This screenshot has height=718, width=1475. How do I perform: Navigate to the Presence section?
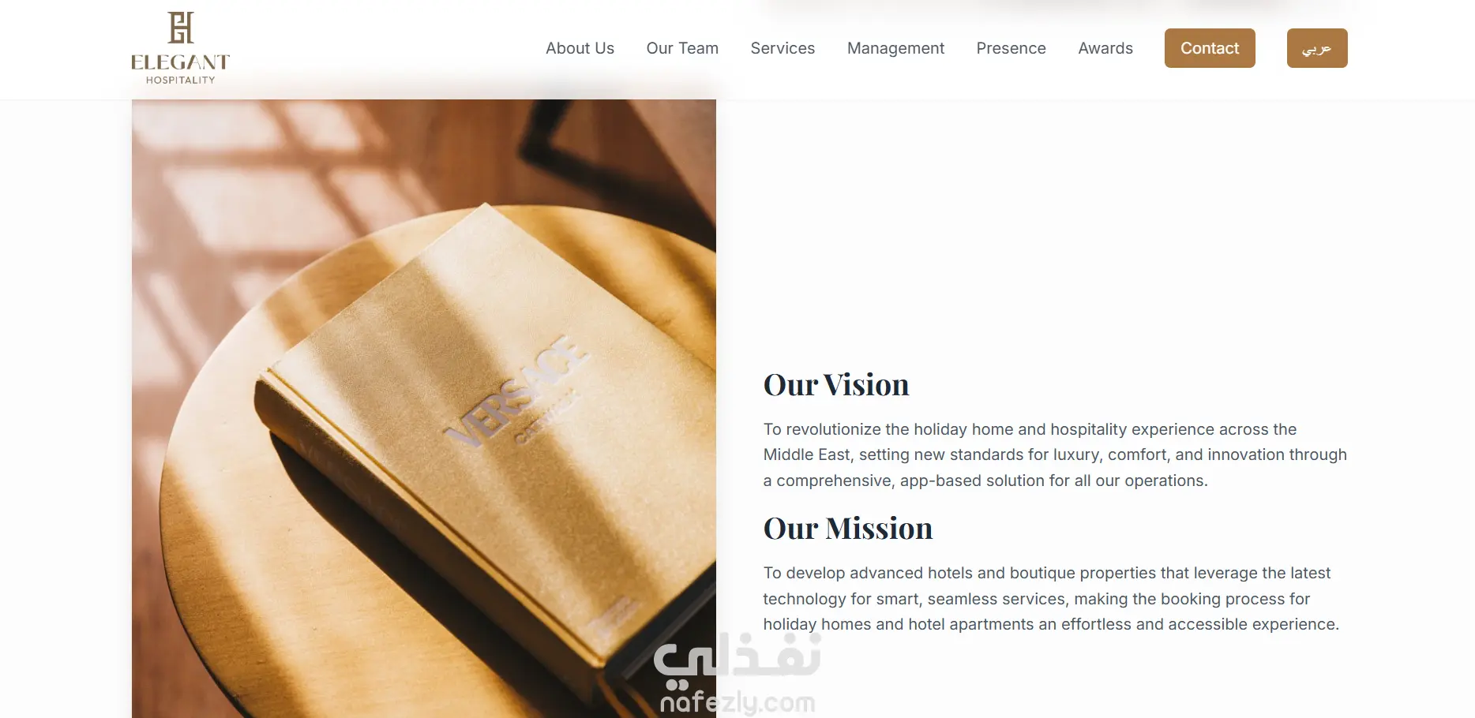point(1011,48)
